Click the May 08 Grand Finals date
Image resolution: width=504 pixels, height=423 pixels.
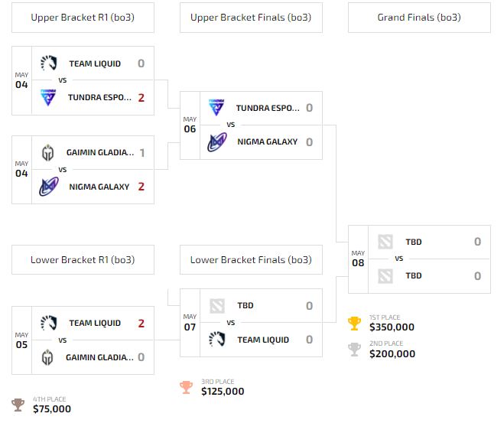[x=359, y=259]
